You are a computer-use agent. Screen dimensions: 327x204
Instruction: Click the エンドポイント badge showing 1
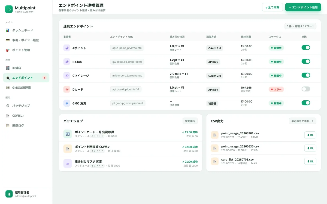click(x=44, y=78)
